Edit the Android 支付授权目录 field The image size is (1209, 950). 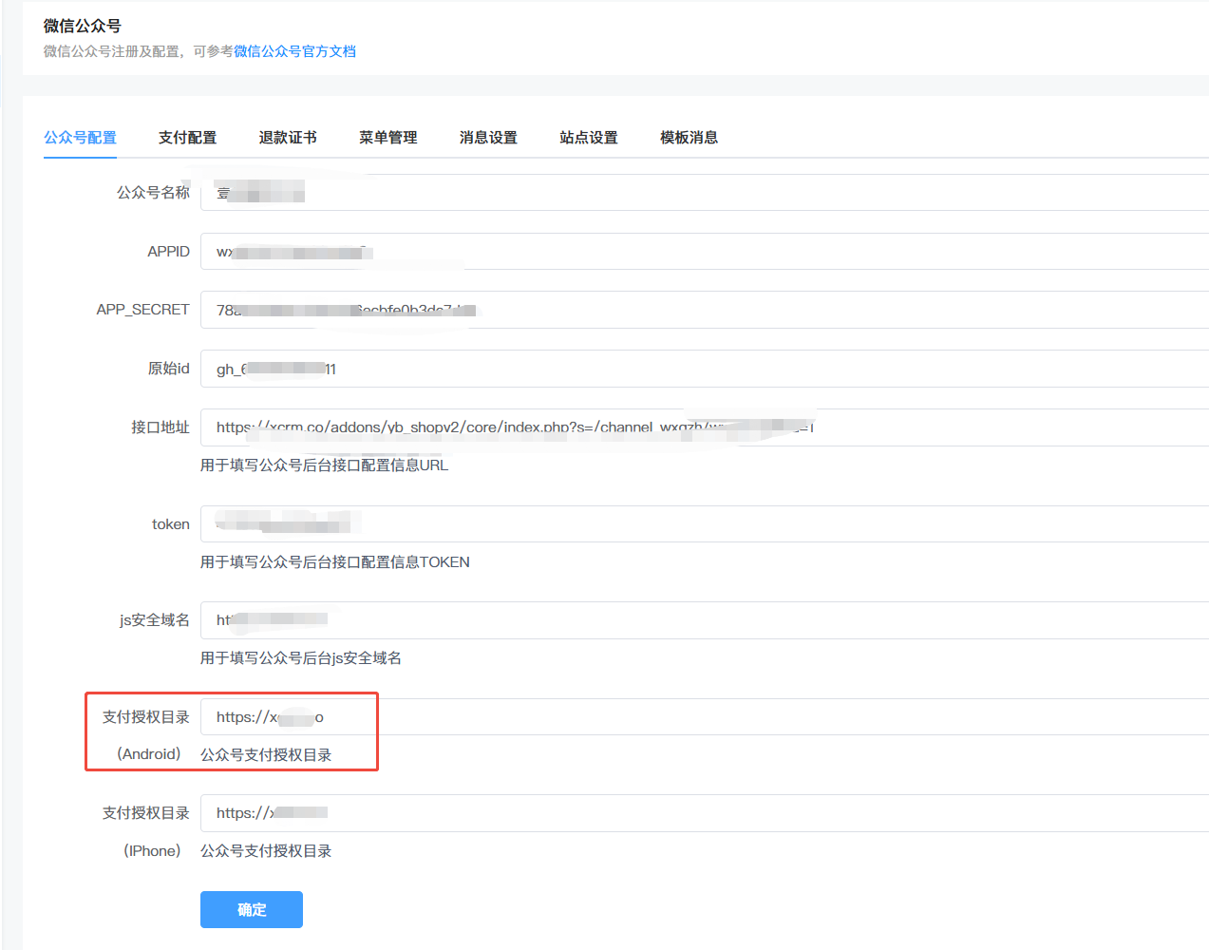pos(703,717)
